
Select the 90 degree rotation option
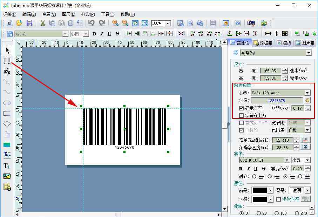click(x=259, y=213)
